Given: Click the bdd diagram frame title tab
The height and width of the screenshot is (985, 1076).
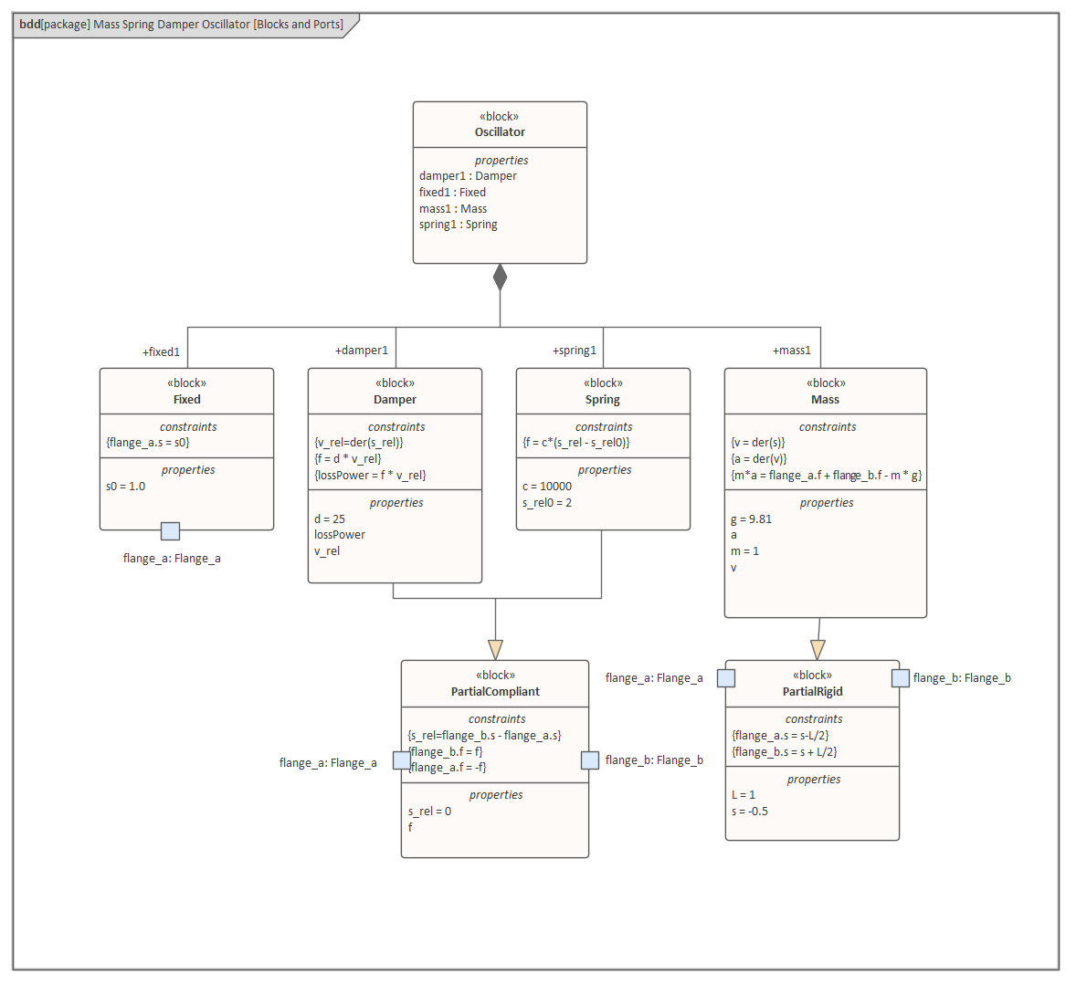Looking at the screenshot, I should tap(182, 25).
